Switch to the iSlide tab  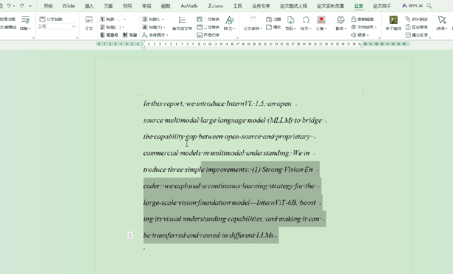tap(69, 6)
